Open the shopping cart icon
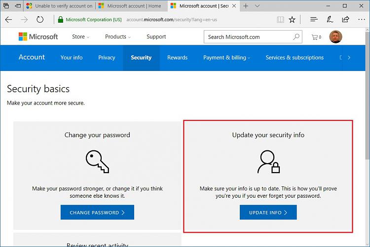Viewport: 370px width, 247px height. coord(316,37)
